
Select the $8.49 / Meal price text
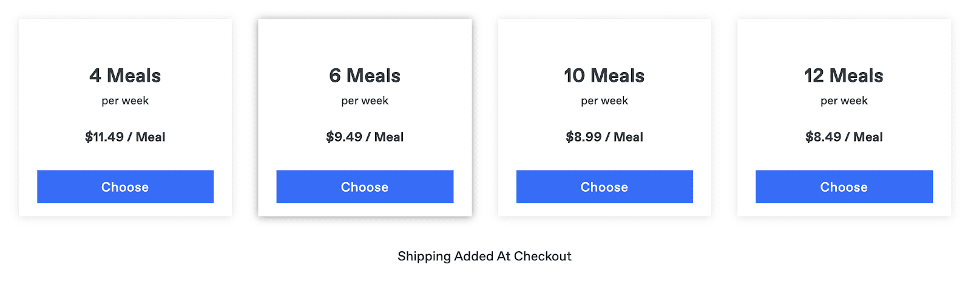[844, 137]
